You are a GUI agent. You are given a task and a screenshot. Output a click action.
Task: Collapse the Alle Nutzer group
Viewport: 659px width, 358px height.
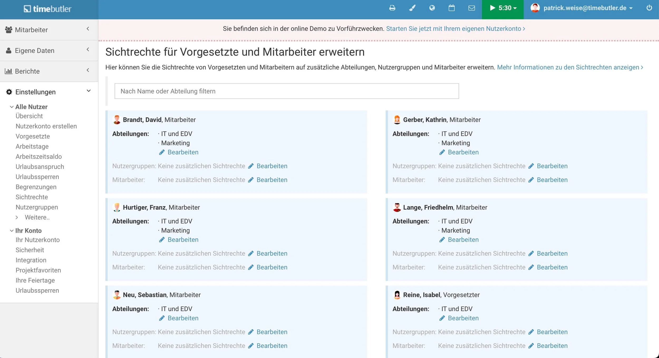click(31, 107)
